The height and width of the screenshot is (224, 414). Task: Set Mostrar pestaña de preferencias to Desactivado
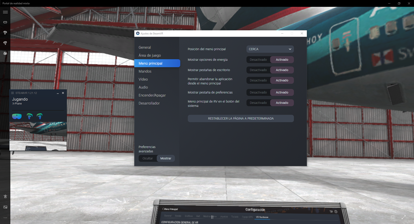pos(258,92)
